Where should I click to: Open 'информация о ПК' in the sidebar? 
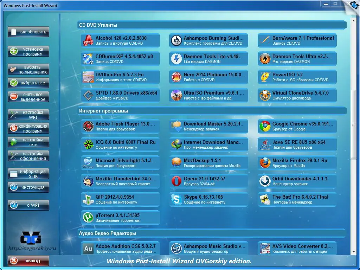coord(28,174)
